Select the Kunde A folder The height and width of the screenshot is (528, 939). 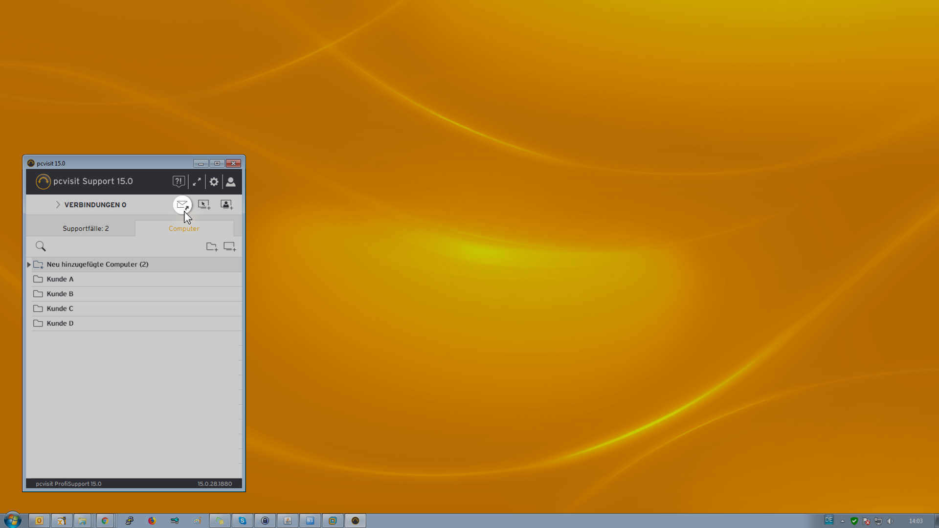tap(60, 279)
